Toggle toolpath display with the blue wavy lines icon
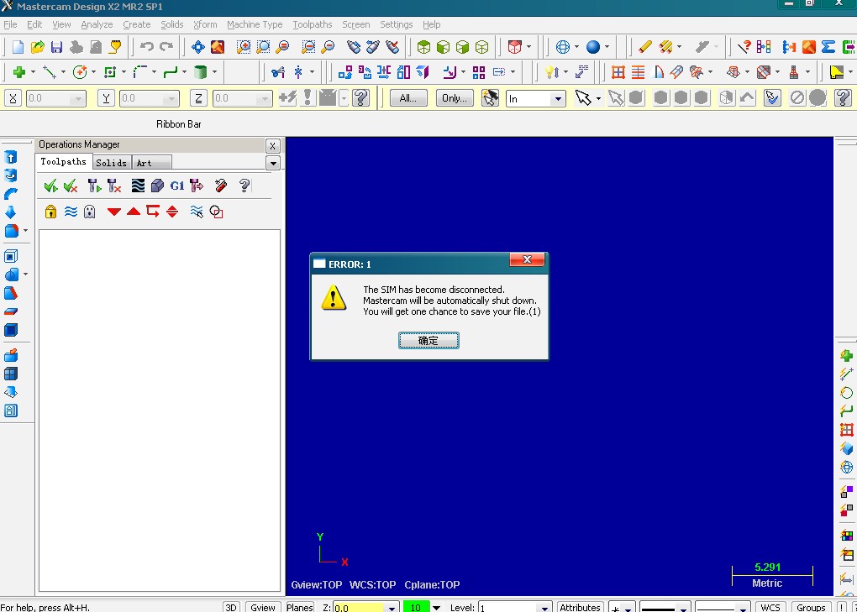Screen dimensions: 857x612 71,212
